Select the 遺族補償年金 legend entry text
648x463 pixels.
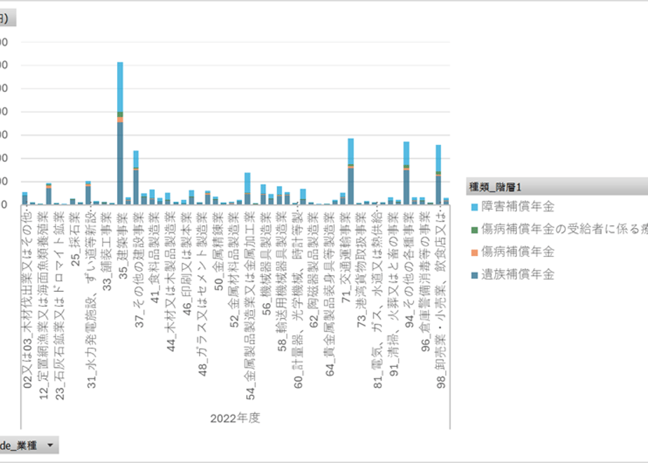point(518,274)
